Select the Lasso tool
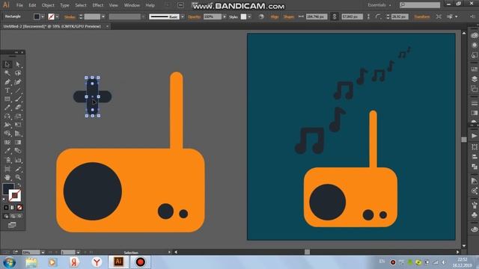Viewport: 479px width, 269px height. [x=18, y=73]
